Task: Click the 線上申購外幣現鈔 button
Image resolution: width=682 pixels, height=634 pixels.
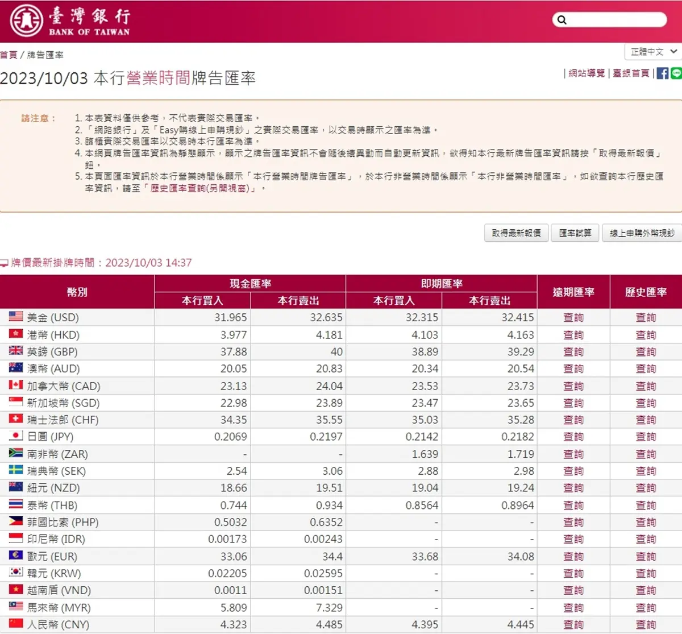Action: point(642,233)
